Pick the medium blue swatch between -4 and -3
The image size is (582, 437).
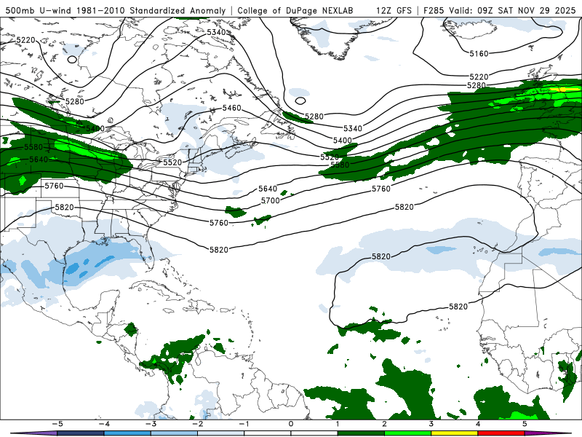(127, 433)
